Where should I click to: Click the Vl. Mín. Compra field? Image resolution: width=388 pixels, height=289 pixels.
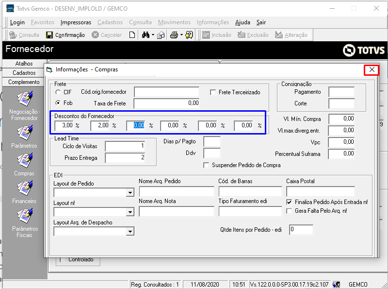click(x=341, y=119)
